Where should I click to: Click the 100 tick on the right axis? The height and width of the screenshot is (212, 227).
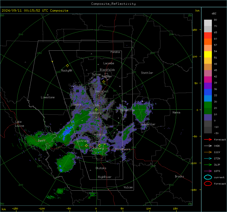tap(195, 56)
